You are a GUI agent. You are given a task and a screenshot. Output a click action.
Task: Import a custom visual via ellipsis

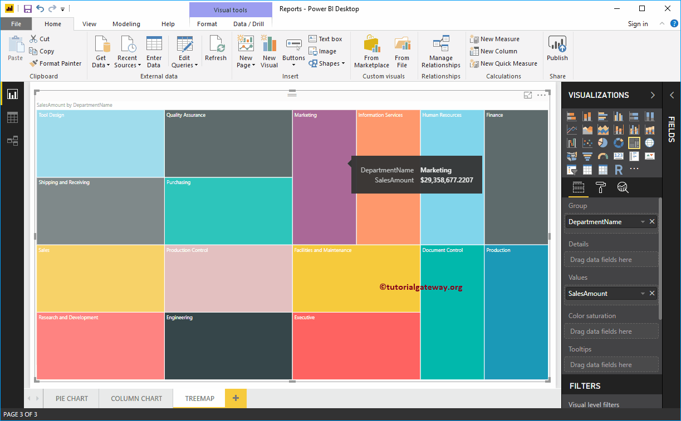(x=634, y=169)
